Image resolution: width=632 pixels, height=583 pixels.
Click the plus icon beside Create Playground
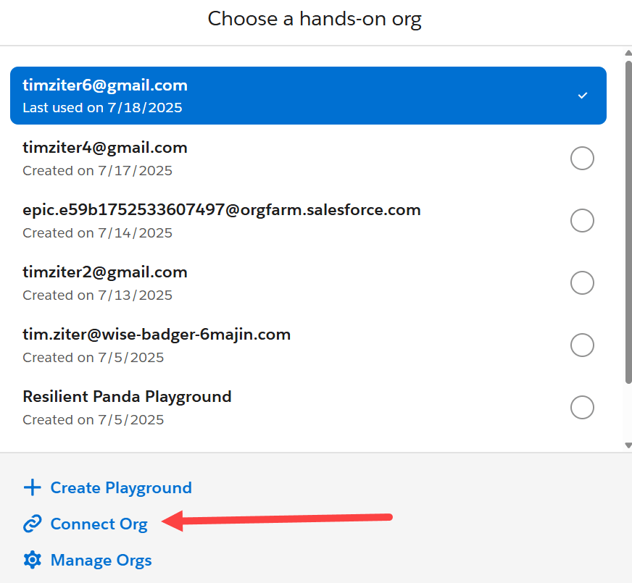pos(33,487)
